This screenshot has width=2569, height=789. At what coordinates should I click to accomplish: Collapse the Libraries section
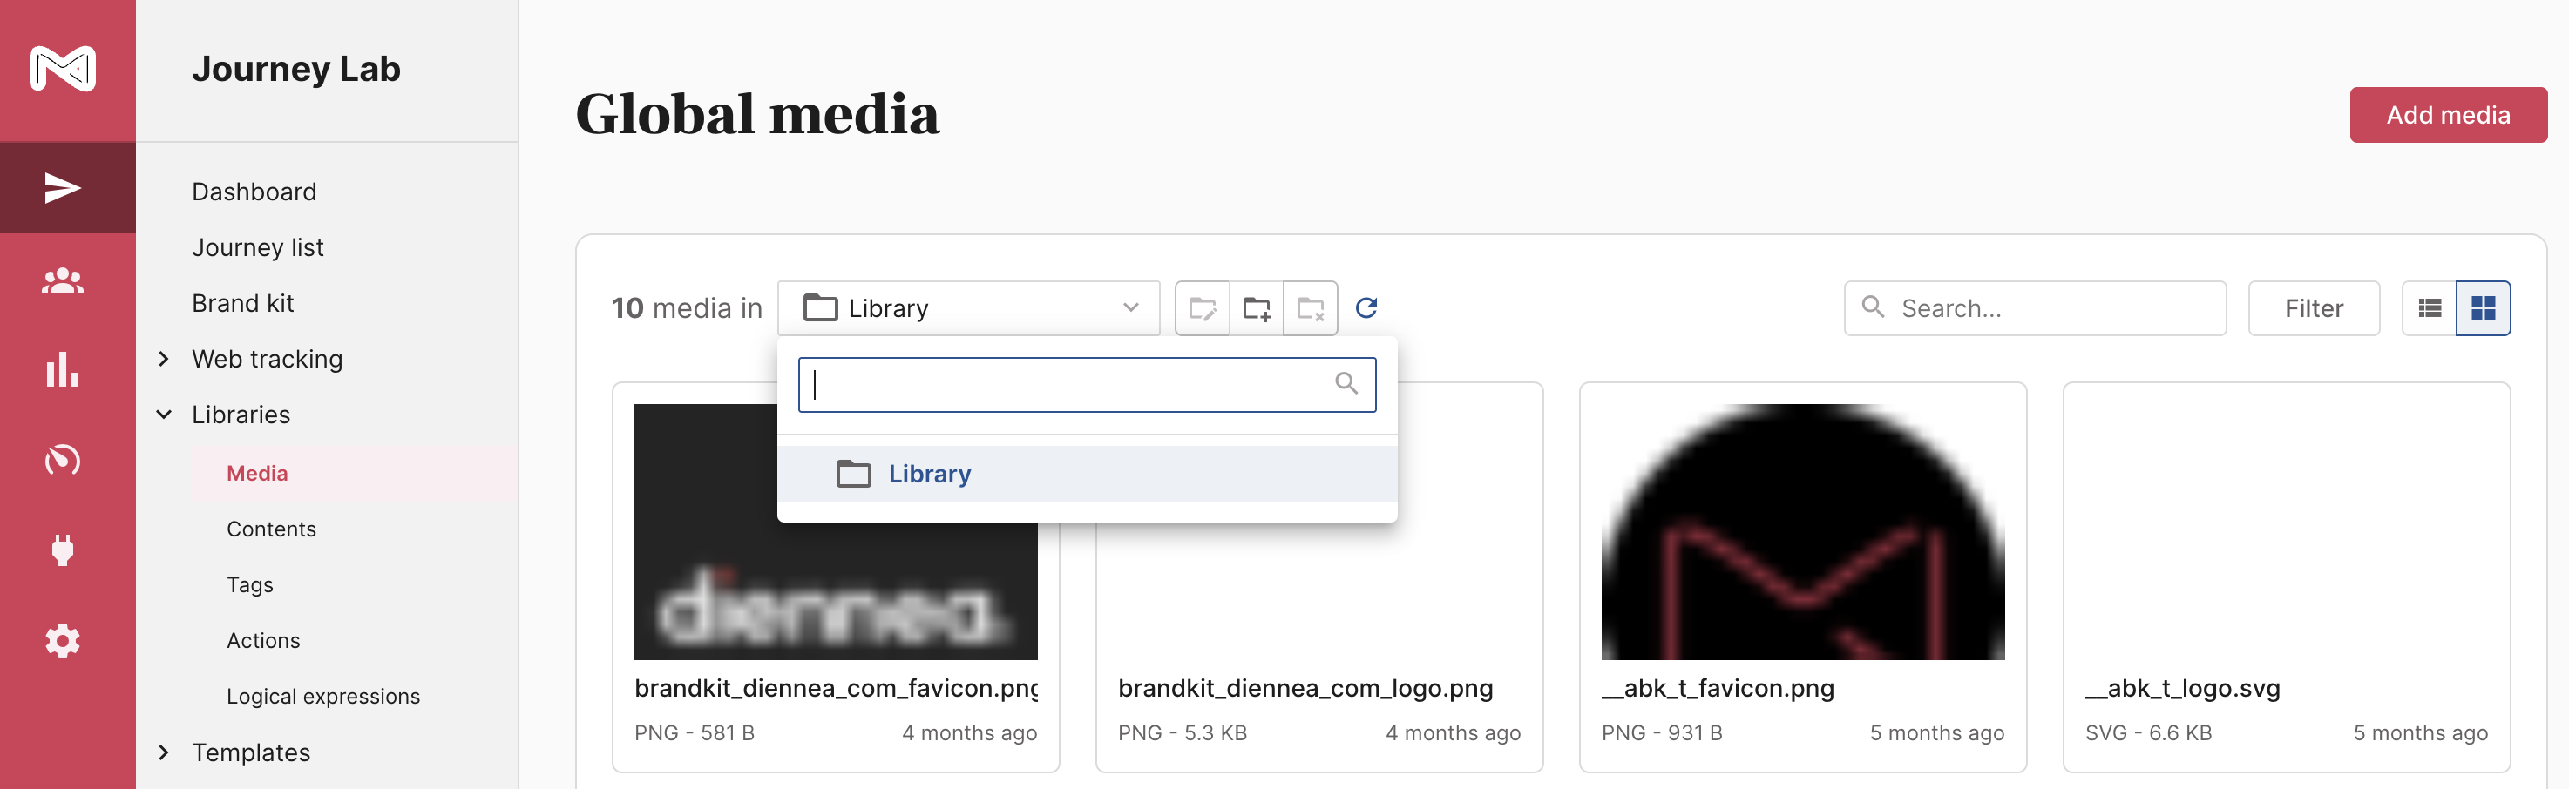pos(165,415)
